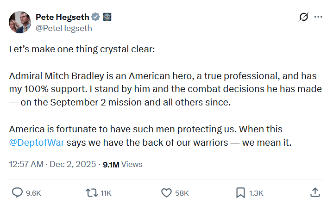Click the reply speech bubble icon

pos(17,192)
